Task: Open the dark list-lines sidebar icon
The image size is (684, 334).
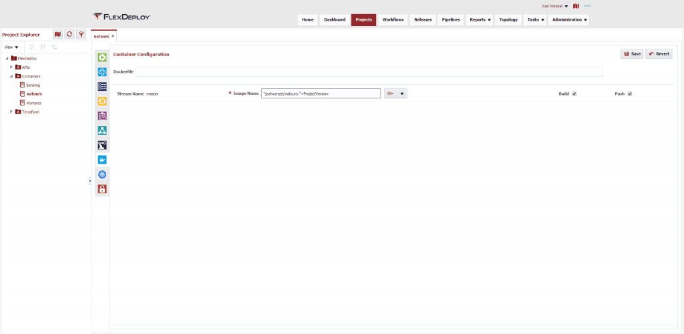Action: point(102,86)
